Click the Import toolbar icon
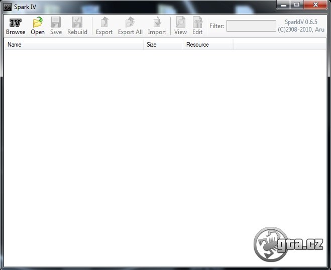 point(157,23)
